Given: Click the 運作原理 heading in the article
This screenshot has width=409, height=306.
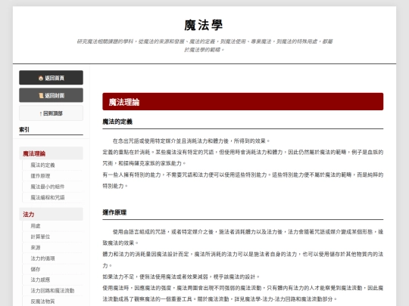Looking at the screenshot, I should tap(114, 212).
